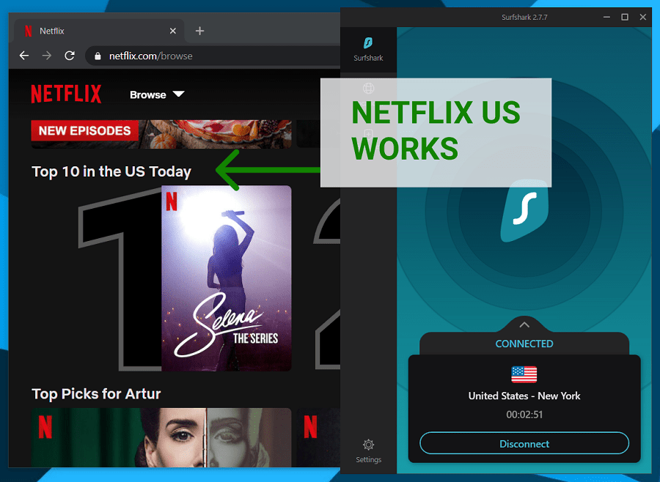This screenshot has height=482, width=660.
Task: Go back in the browser
Action: coord(24,56)
